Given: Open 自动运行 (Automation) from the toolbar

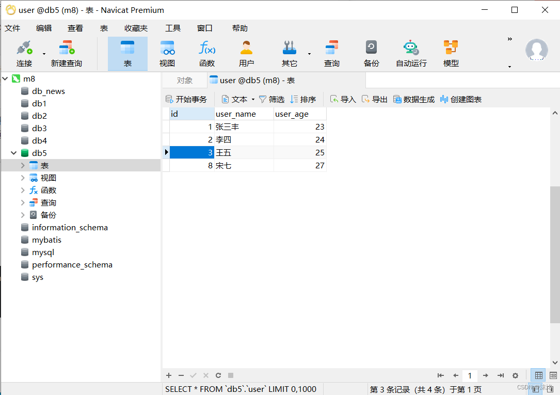Looking at the screenshot, I should 410,53.
